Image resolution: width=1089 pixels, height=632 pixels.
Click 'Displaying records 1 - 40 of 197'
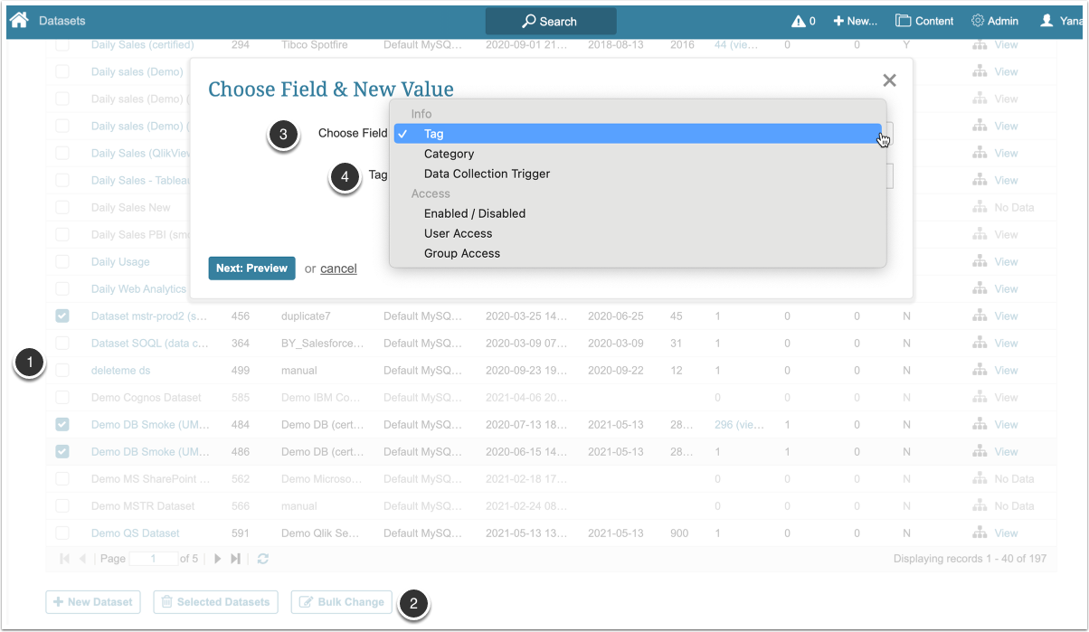tap(970, 559)
